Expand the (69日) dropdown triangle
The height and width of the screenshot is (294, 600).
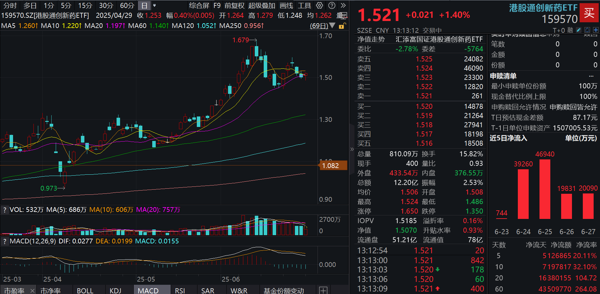click(x=332, y=26)
